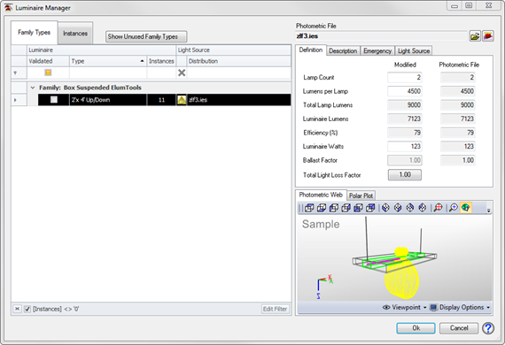This screenshot has width=505, height=345.
Task: Click the 3D photometric web preview
Action: (x=395, y=258)
